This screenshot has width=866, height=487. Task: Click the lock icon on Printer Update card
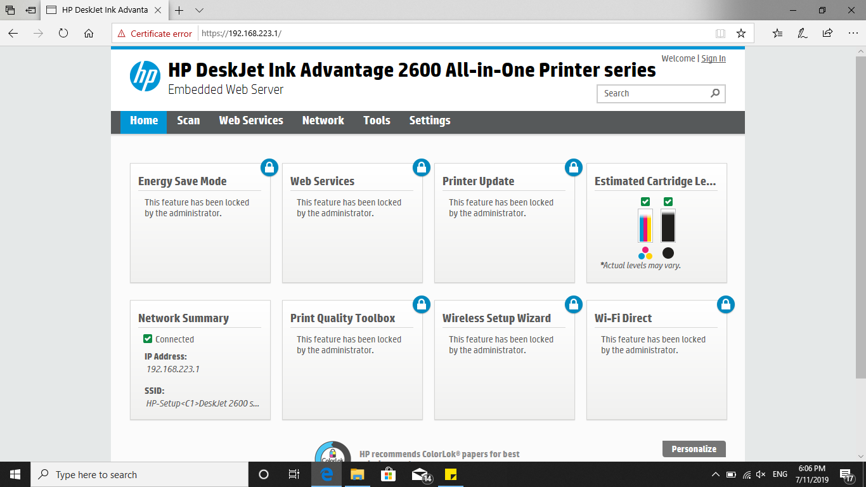(x=573, y=167)
